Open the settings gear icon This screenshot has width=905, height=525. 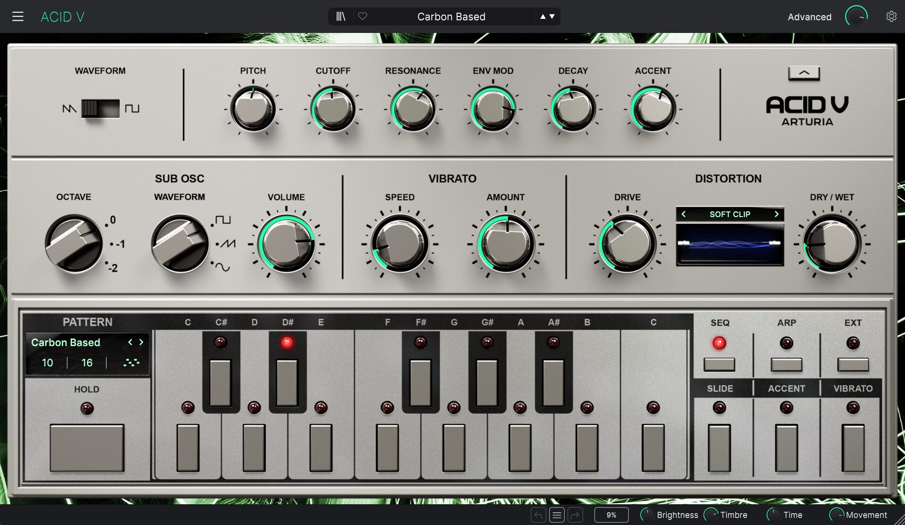pyautogui.click(x=891, y=16)
